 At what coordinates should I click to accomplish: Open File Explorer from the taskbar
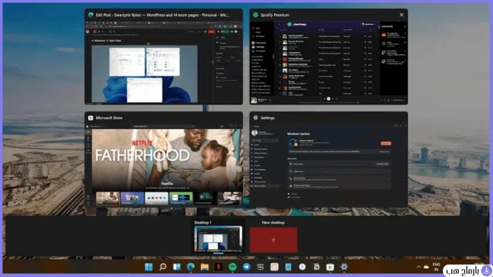205,267
